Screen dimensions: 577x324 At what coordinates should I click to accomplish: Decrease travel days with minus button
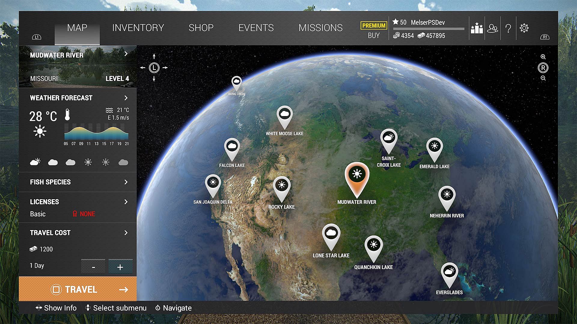point(93,267)
